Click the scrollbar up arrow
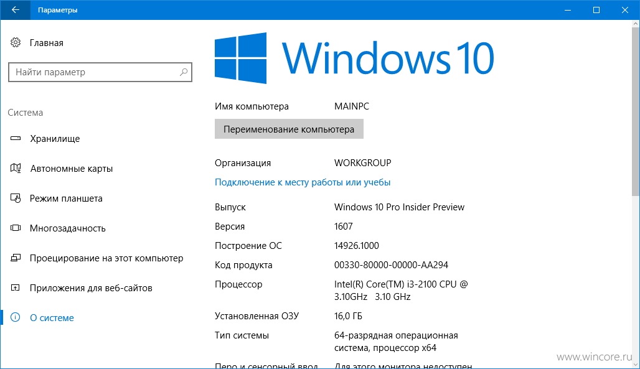 636,24
